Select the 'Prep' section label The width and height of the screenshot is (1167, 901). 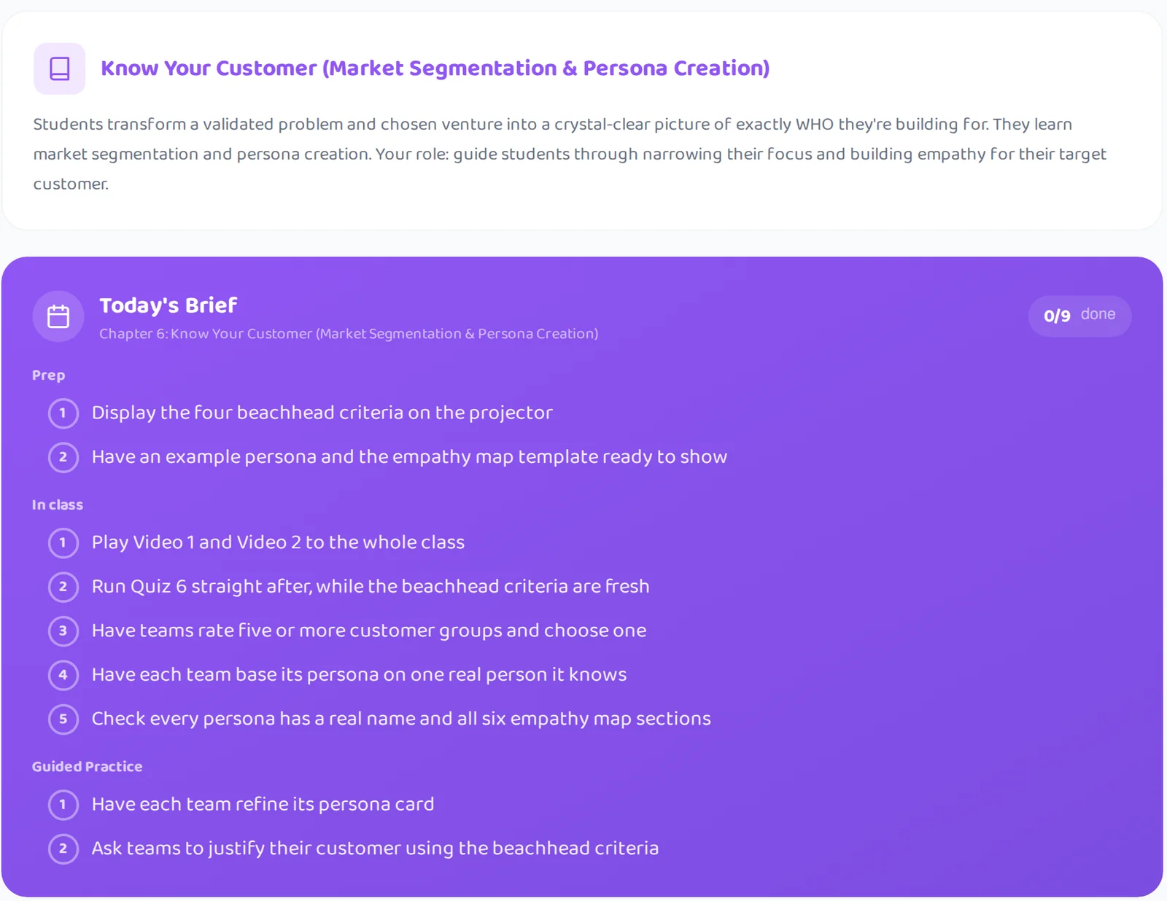tap(48, 375)
